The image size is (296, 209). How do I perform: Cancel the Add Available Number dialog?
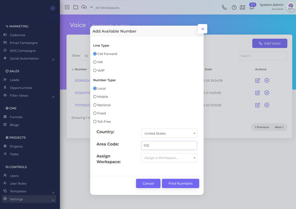[148, 183]
